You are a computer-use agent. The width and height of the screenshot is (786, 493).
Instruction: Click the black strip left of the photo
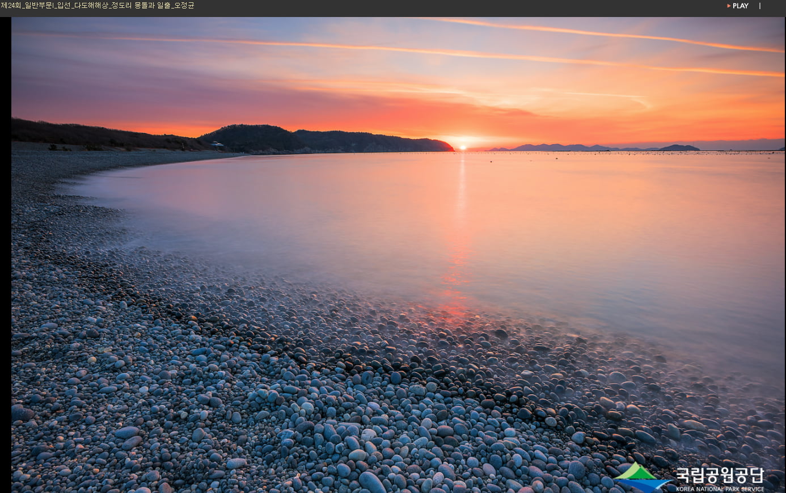click(5, 255)
